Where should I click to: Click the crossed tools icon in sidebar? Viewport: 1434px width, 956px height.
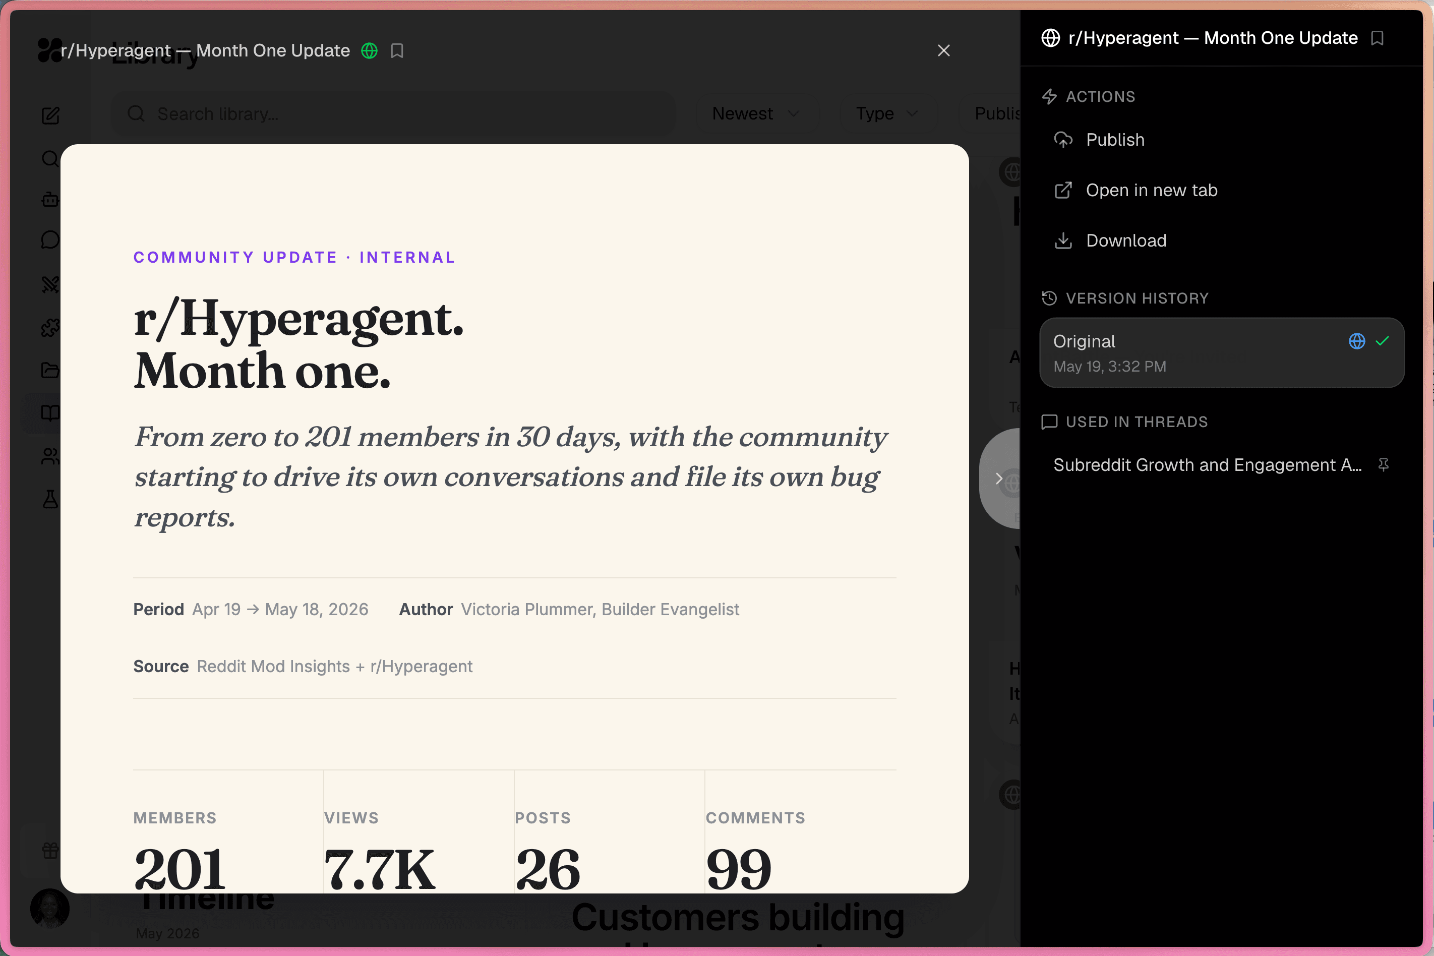click(x=50, y=285)
